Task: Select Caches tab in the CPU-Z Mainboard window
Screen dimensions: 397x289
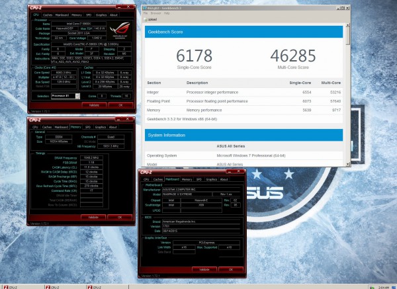Action: [x=157, y=179]
